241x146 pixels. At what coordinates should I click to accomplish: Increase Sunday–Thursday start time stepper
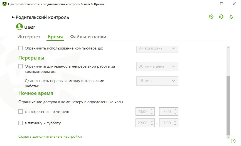152,110
